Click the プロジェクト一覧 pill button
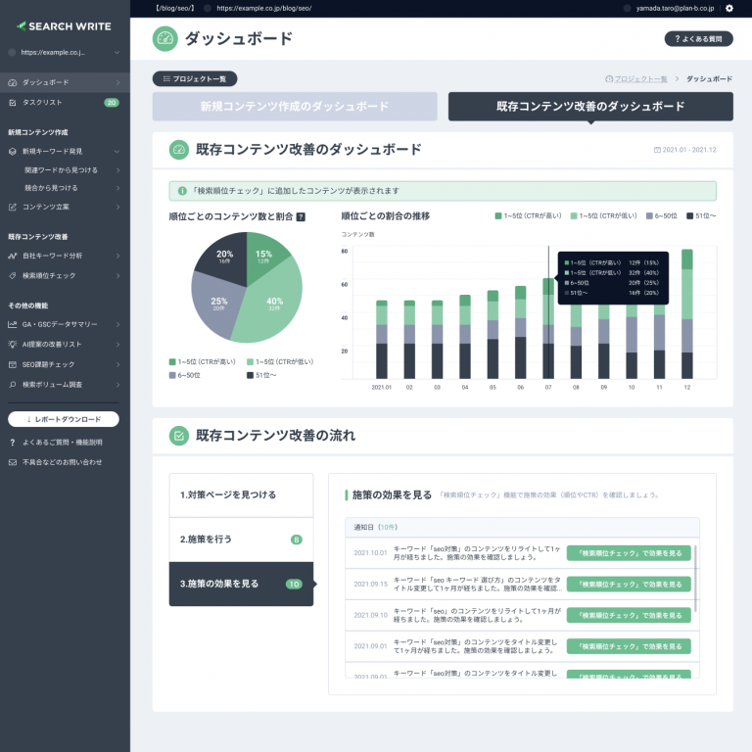The image size is (752, 752). pos(195,78)
